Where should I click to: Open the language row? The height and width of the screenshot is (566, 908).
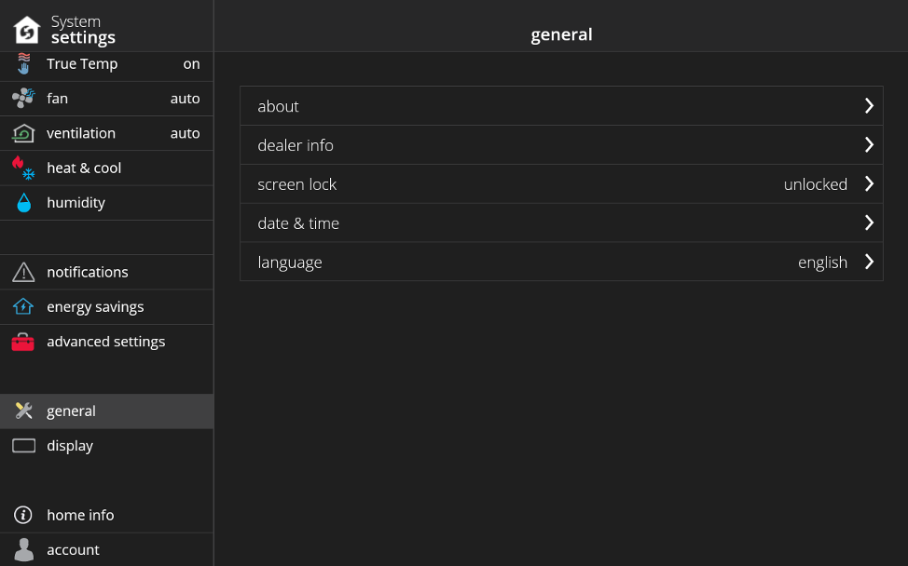[x=561, y=262]
